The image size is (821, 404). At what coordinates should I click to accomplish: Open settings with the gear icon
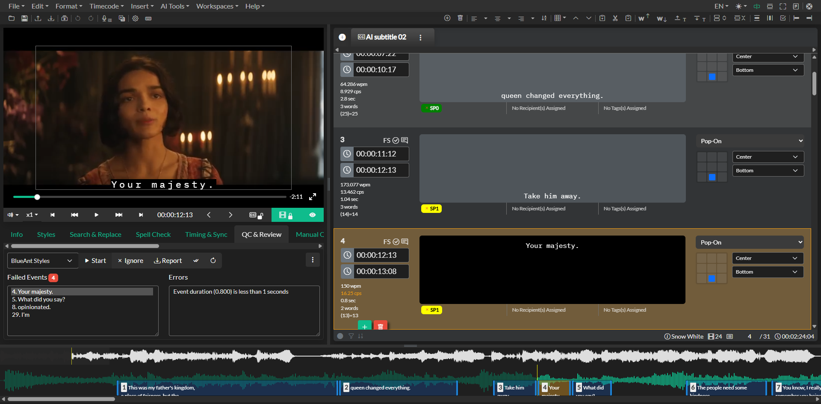(x=136, y=18)
